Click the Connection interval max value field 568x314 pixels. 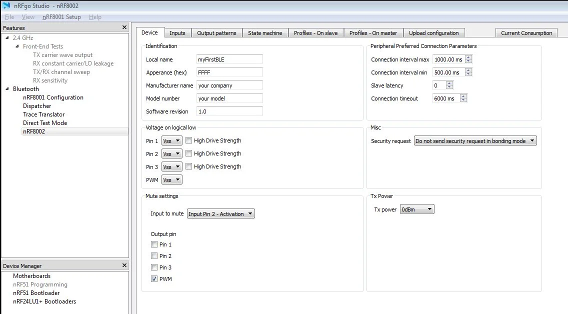pos(449,59)
